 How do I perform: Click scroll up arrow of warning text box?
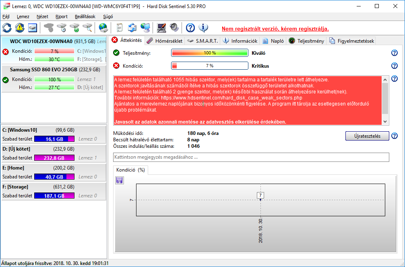point(385,80)
